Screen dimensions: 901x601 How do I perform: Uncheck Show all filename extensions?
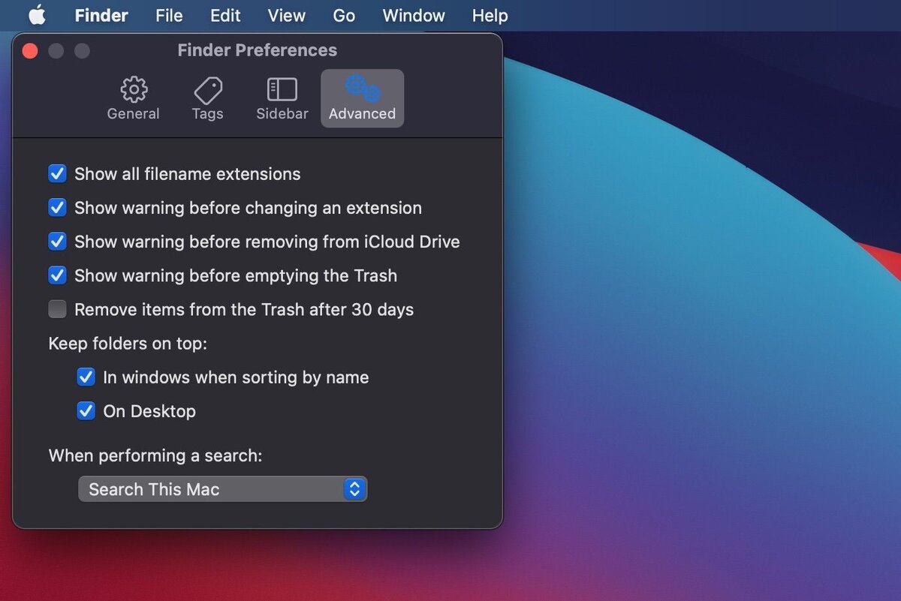point(57,174)
